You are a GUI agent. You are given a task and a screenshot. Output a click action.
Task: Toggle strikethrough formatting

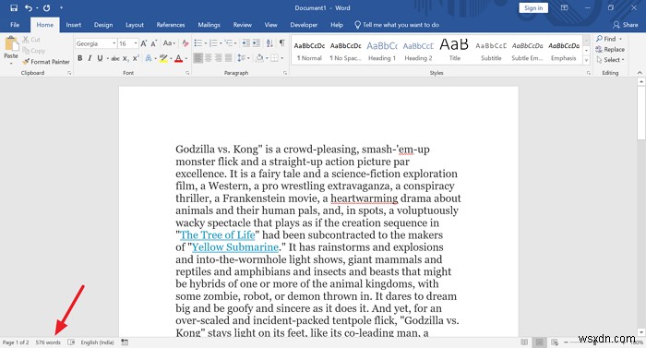tap(115, 58)
